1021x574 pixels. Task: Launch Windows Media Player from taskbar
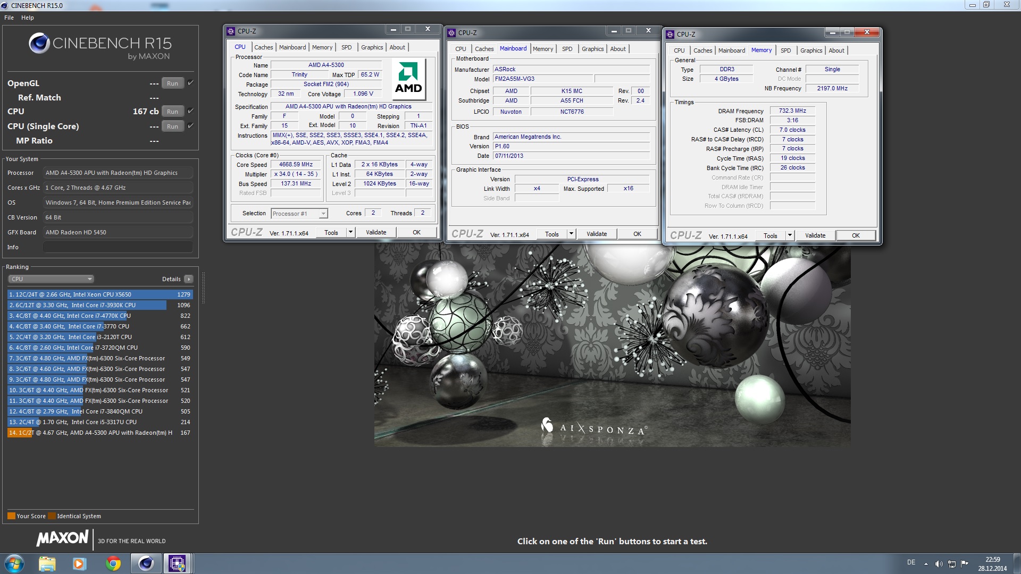(x=80, y=563)
